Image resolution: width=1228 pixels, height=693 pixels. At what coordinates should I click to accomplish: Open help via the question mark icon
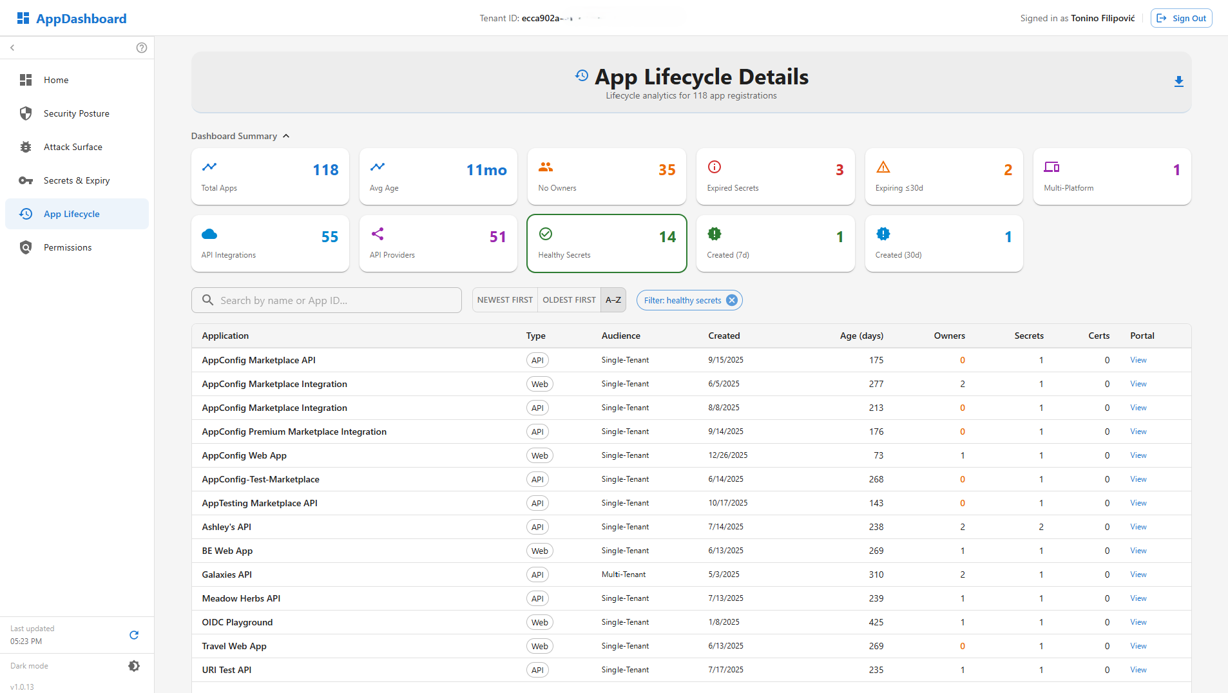142,48
